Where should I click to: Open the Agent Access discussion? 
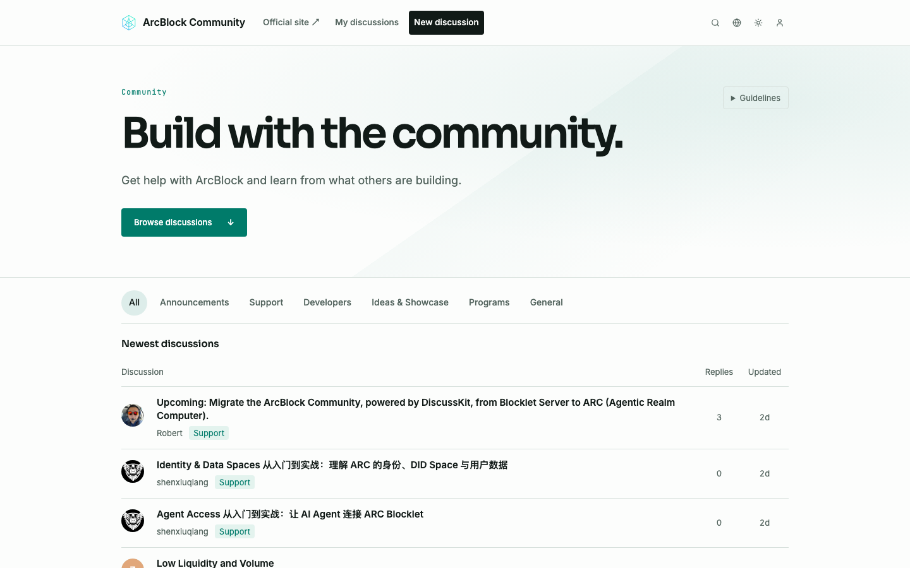click(290, 514)
